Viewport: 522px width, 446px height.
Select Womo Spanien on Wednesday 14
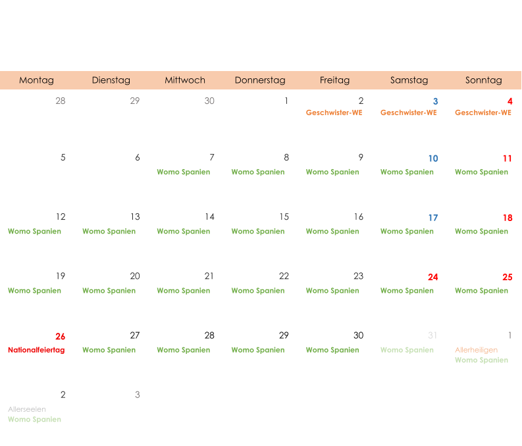tap(184, 231)
